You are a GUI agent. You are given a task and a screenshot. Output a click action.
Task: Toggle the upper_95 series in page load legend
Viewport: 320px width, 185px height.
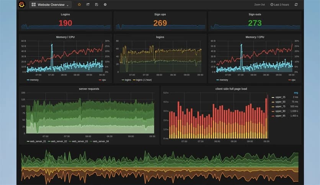[281, 115]
